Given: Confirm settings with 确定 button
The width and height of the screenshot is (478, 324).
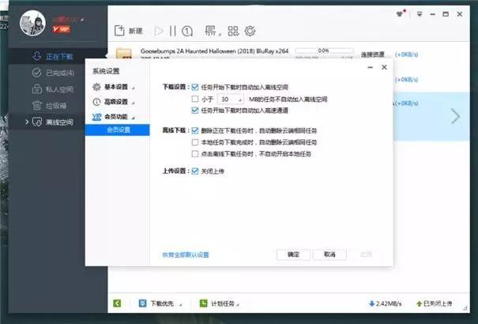Looking at the screenshot, I should [x=293, y=254].
